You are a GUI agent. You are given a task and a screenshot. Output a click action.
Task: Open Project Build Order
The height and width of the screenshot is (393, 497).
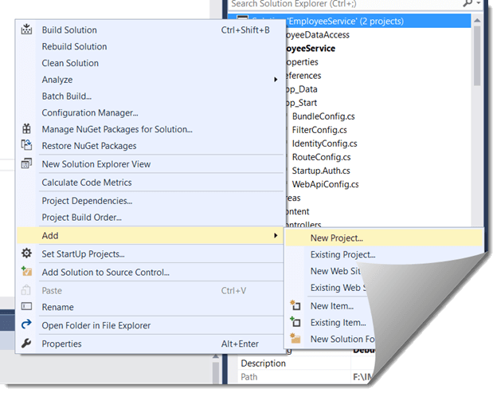tap(151, 217)
